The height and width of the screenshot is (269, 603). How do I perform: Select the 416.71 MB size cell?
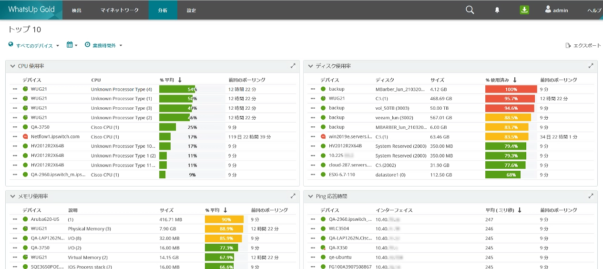[171, 219]
